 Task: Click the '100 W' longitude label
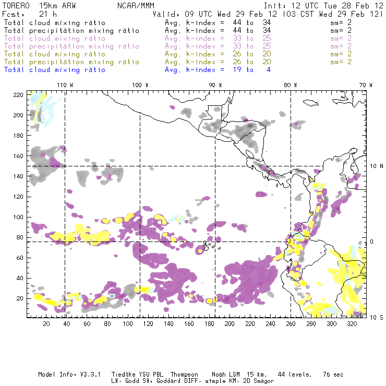point(140,85)
